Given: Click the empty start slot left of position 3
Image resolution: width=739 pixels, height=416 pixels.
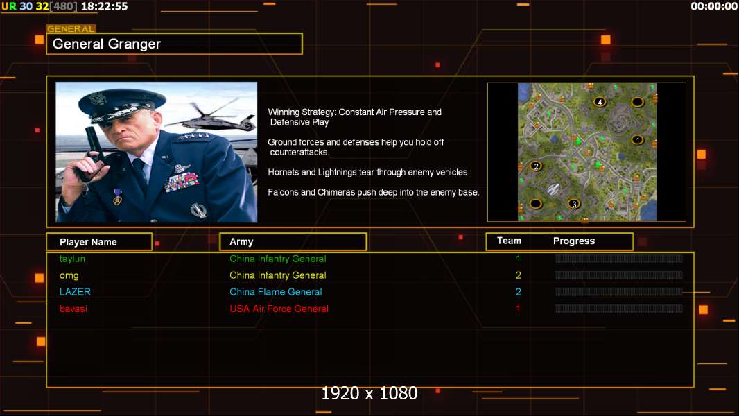Looking at the screenshot, I should coord(535,203).
